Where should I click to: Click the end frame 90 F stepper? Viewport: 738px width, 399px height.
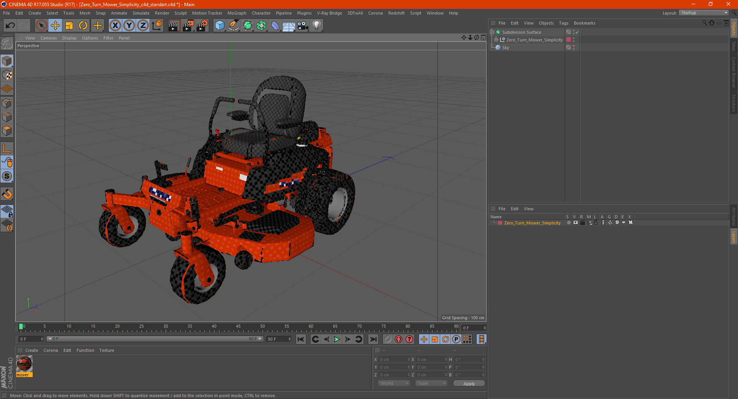pyautogui.click(x=289, y=339)
